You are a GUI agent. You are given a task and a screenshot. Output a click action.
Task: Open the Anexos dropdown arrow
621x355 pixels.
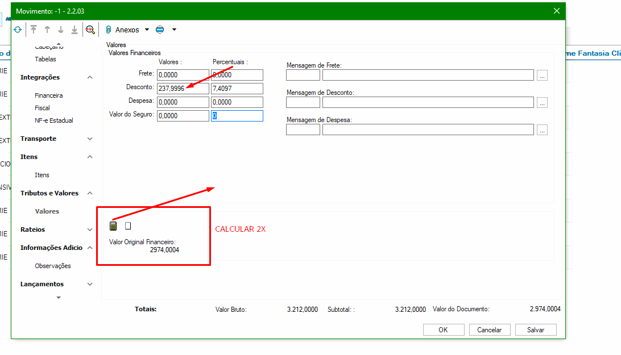[147, 30]
